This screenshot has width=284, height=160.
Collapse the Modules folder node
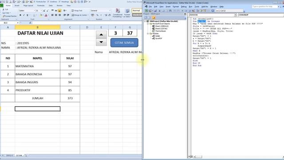coord(148,34)
